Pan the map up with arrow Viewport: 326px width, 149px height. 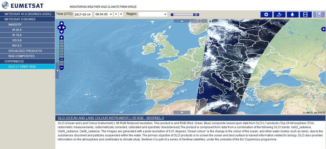[61, 23]
